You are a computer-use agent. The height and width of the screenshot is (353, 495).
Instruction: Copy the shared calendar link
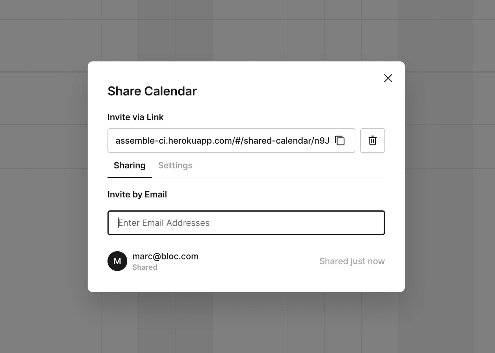340,140
